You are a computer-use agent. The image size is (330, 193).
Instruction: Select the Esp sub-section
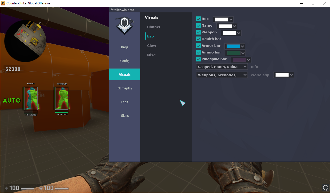(150, 36)
